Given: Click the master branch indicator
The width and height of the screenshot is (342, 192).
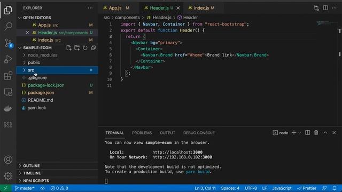Looking at the screenshot, I should pos(25,188).
